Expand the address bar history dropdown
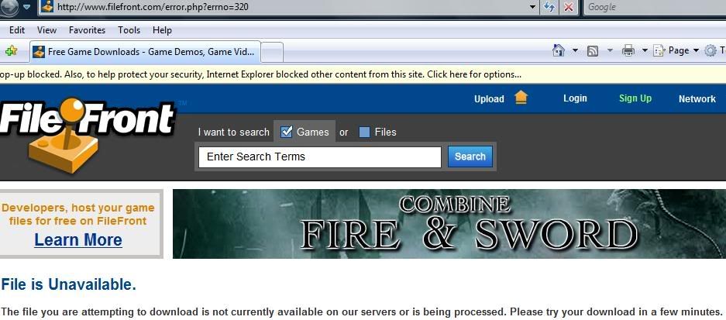Viewport: 726px width, 320px height. (x=532, y=7)
